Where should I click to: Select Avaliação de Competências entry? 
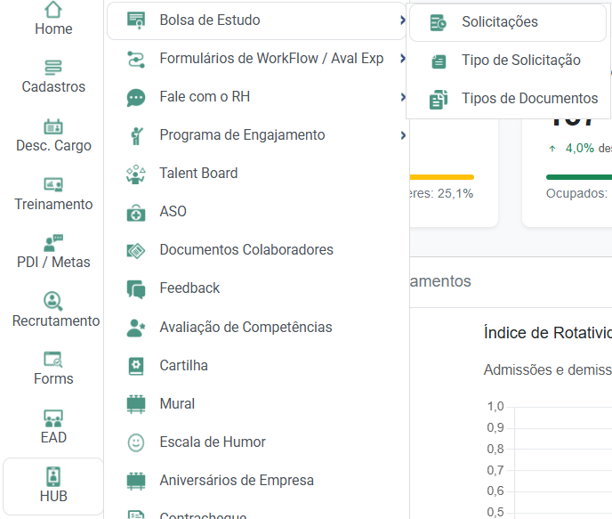coord(246,328)
